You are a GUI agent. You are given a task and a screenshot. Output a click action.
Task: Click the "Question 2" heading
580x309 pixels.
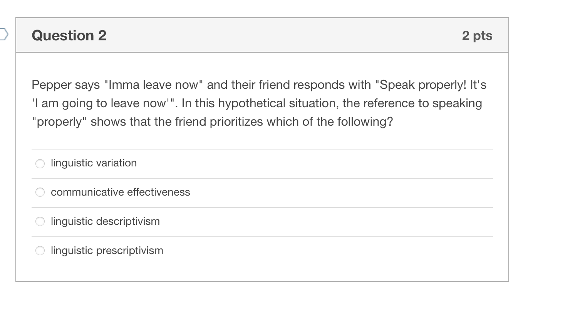tap(69, 35)
